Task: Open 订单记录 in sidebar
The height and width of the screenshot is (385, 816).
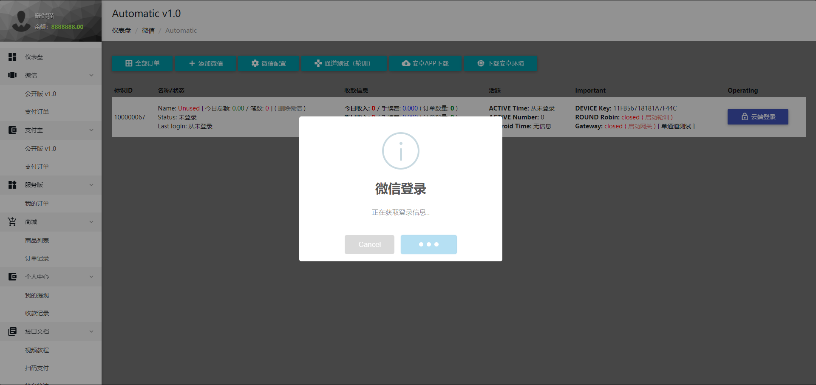Action: [37, 258]
